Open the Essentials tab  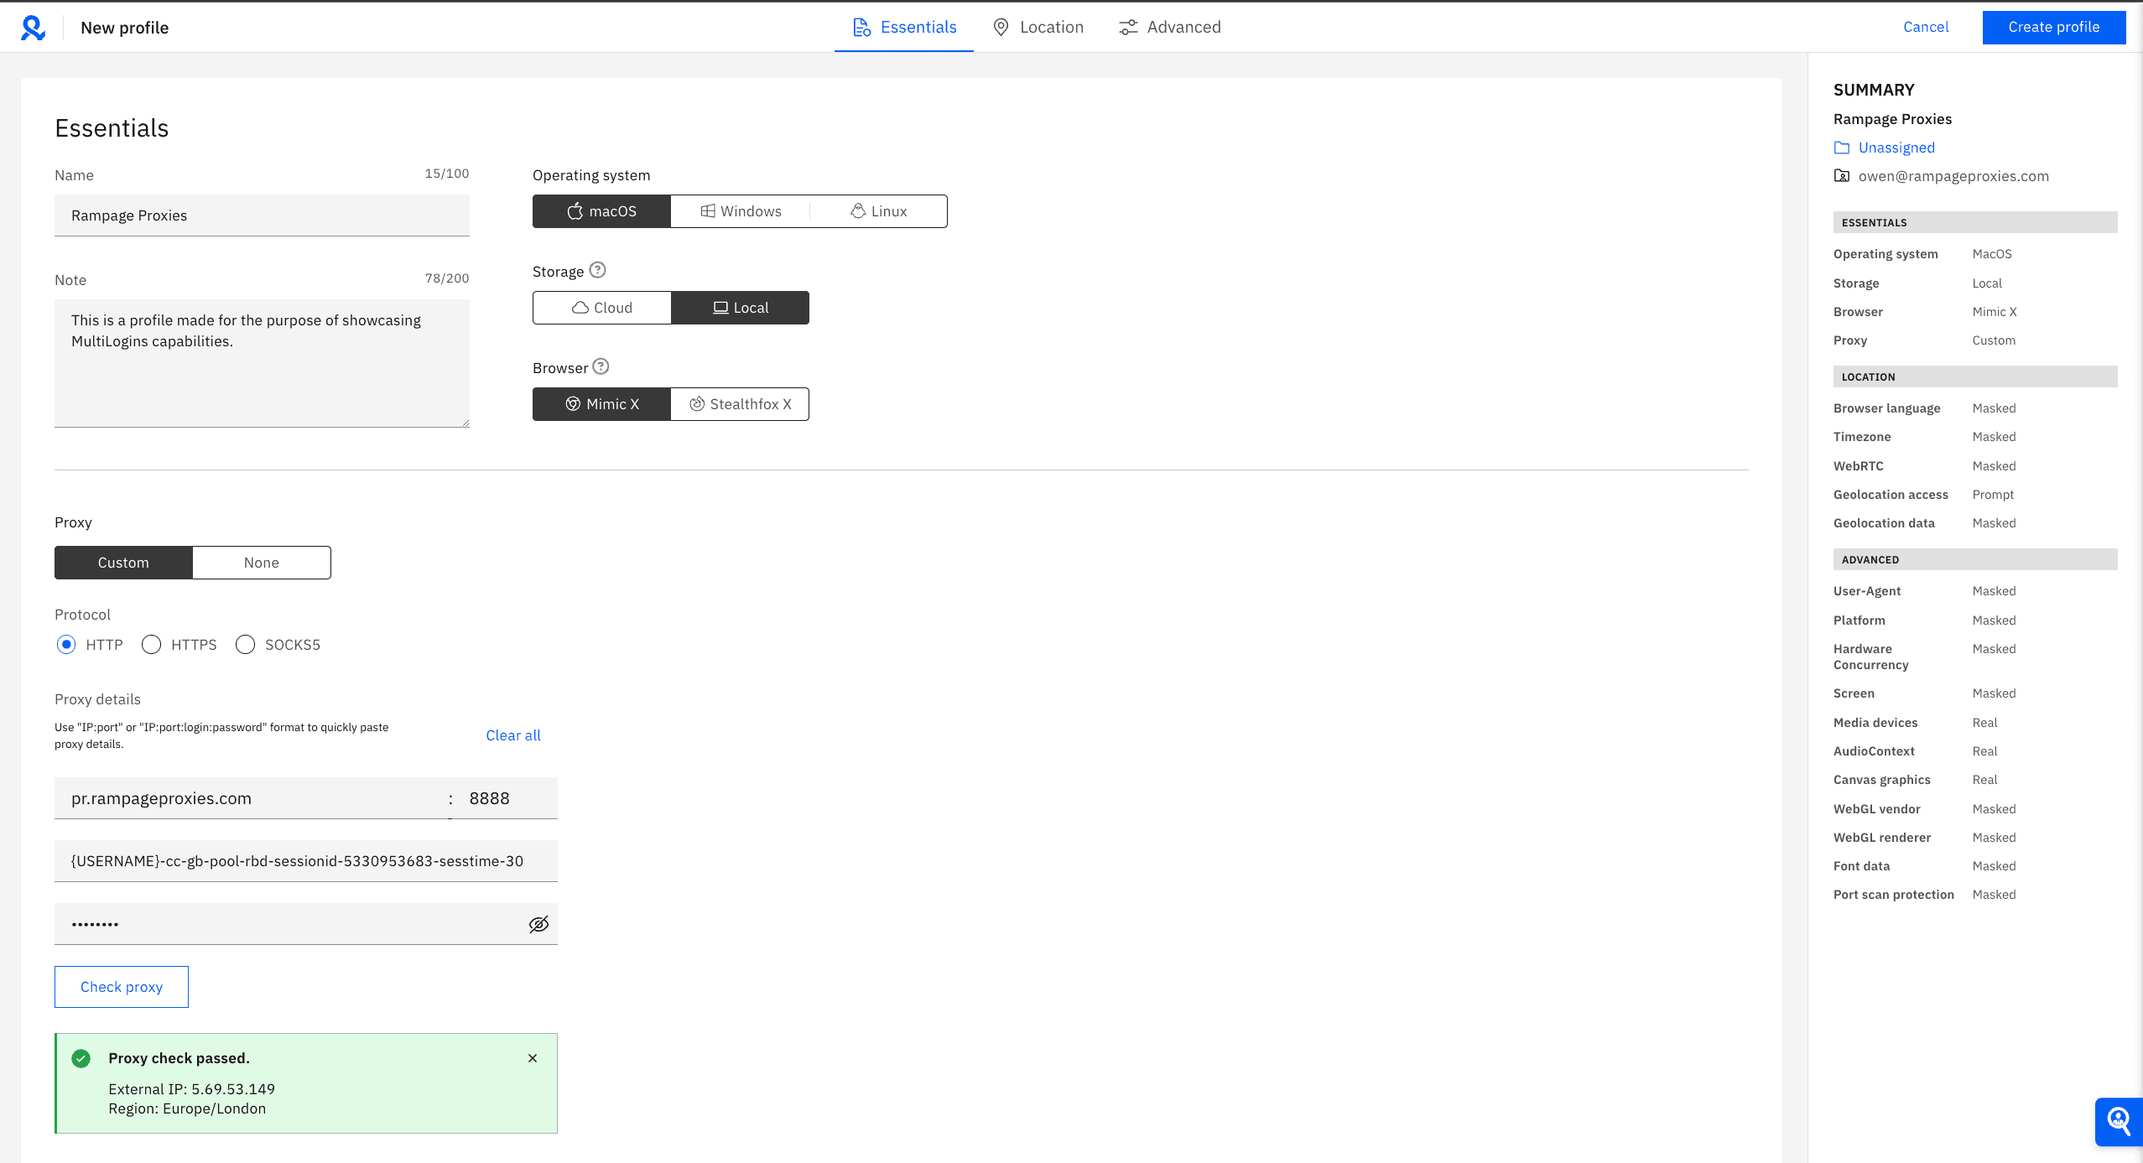coord(904,27)
